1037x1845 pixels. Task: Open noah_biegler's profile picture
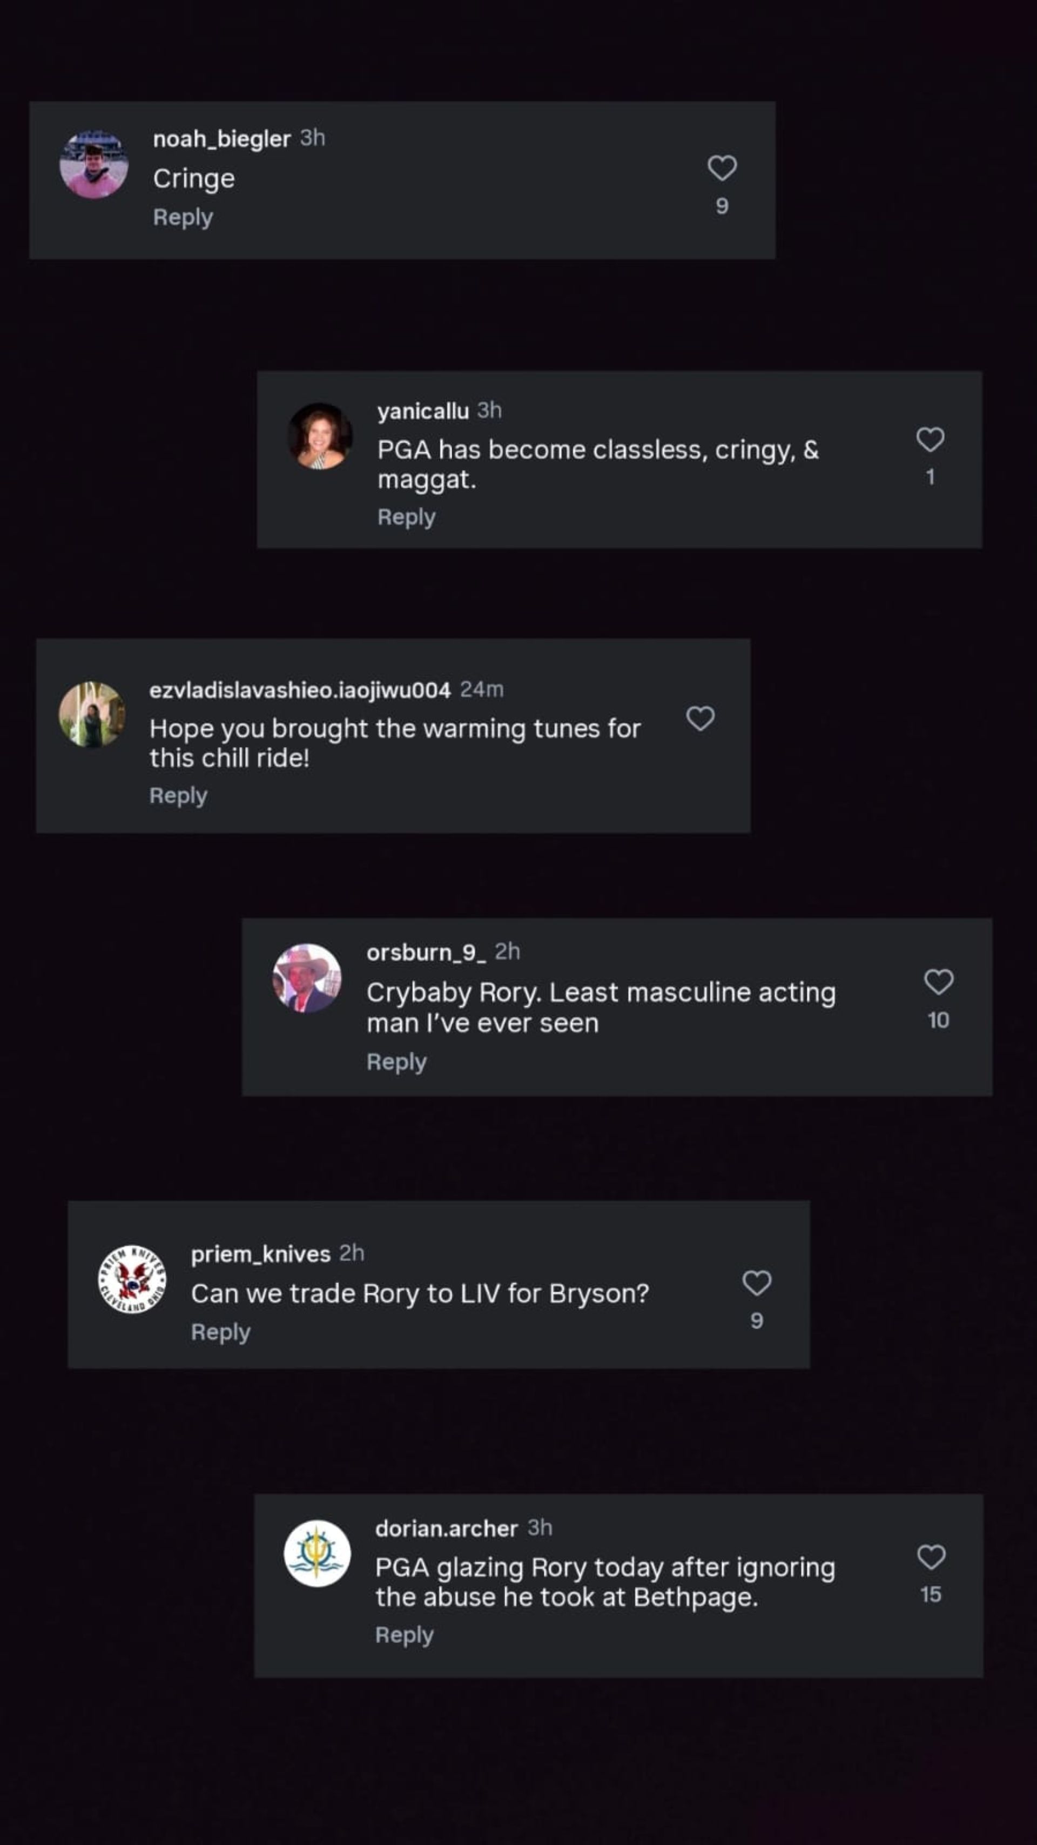94,165
